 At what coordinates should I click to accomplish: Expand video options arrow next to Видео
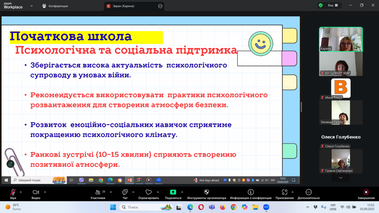tap(45, 192)
